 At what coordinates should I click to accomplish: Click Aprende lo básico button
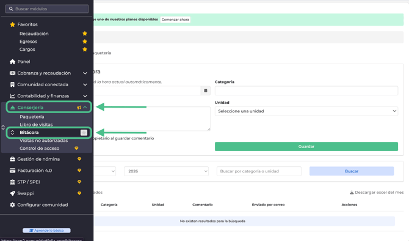(46, 231)
